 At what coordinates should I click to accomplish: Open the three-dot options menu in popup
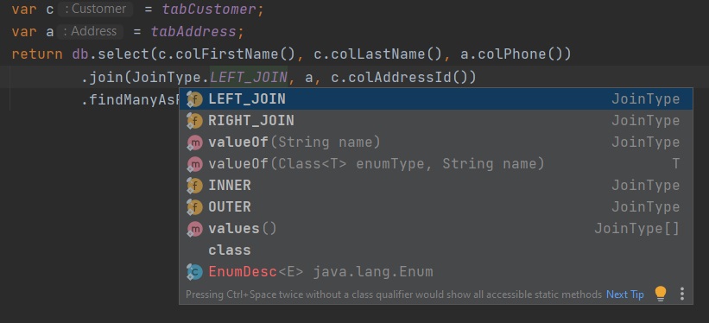tap(682, 294)
